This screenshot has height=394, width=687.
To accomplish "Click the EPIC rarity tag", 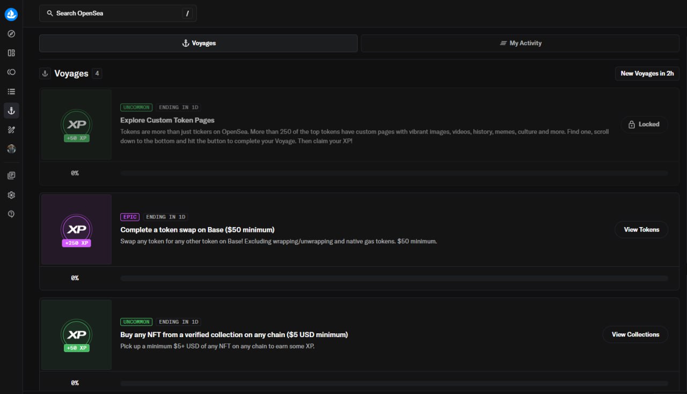I will [130, 217].
